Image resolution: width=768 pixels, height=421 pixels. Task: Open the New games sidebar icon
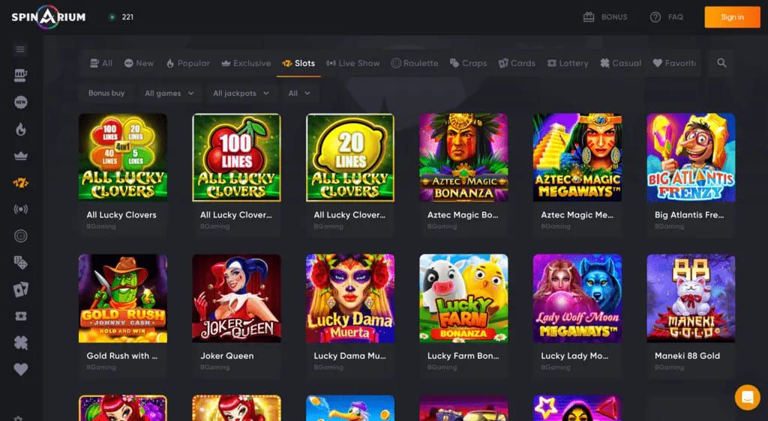click(x=20, y=102)
